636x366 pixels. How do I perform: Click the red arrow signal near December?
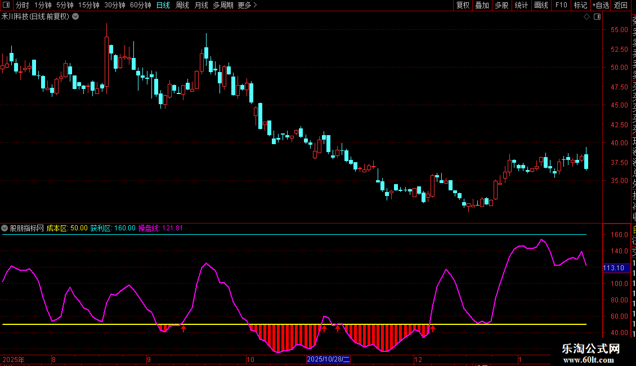pos(433,328)
